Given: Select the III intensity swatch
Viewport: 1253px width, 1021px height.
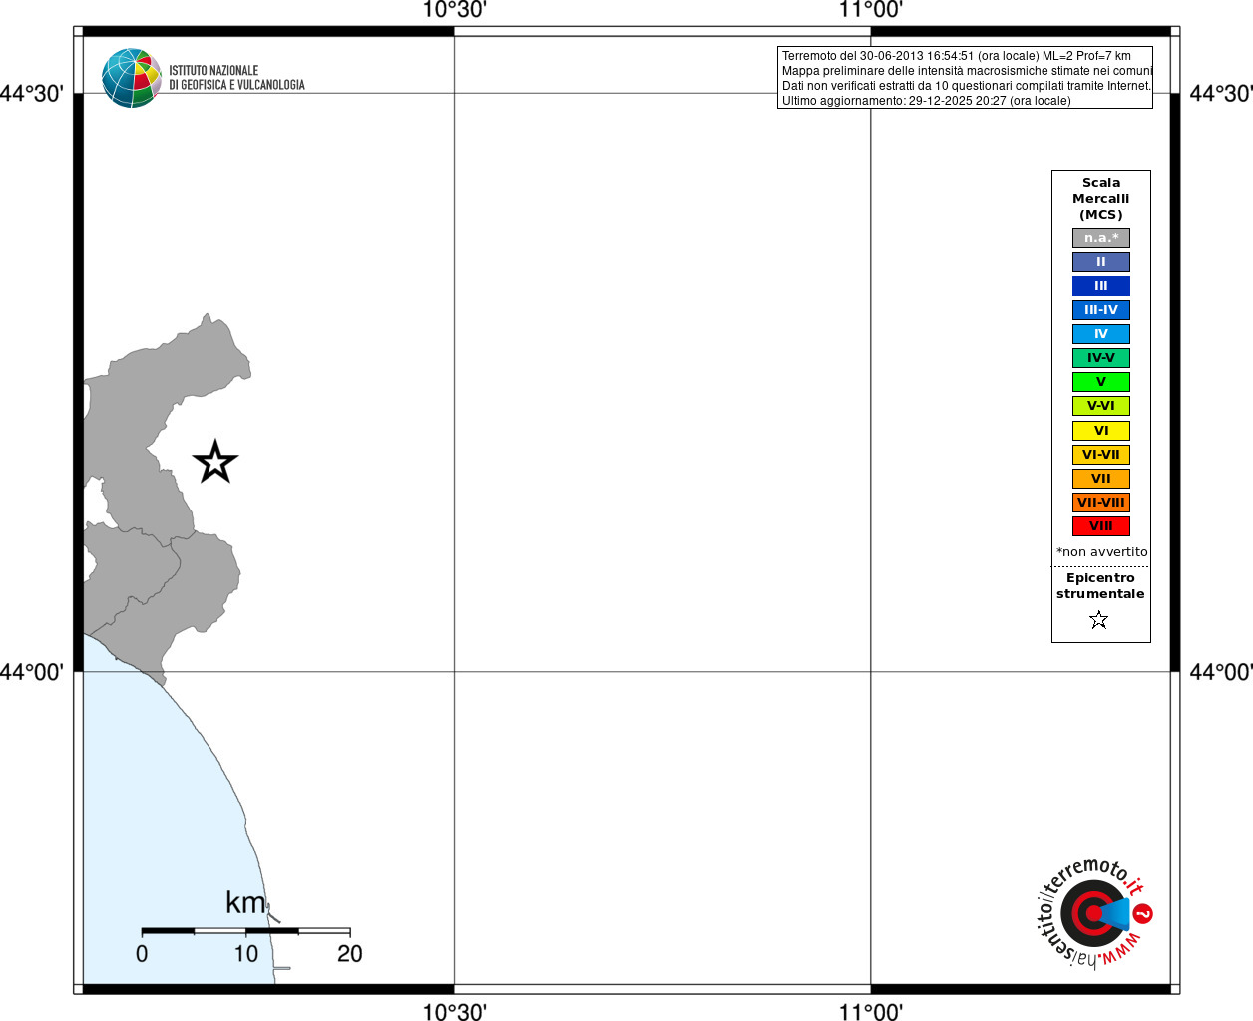Looking at the screenshot, I should pos(1101,286).
